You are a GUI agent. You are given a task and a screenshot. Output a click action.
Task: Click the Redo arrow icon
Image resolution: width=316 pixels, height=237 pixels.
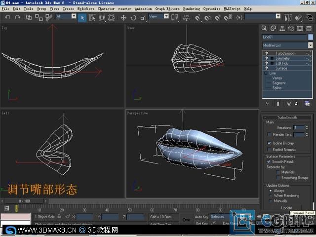tap(18, 17)
